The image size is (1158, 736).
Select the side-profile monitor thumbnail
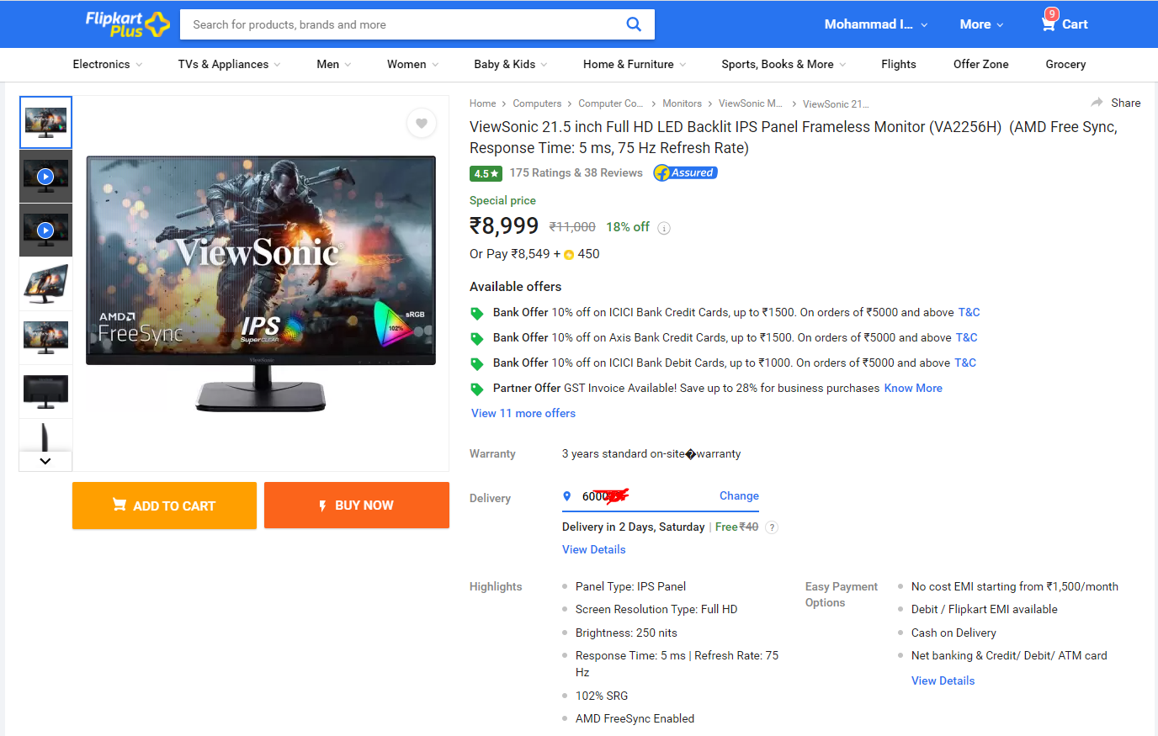point(45,437)
